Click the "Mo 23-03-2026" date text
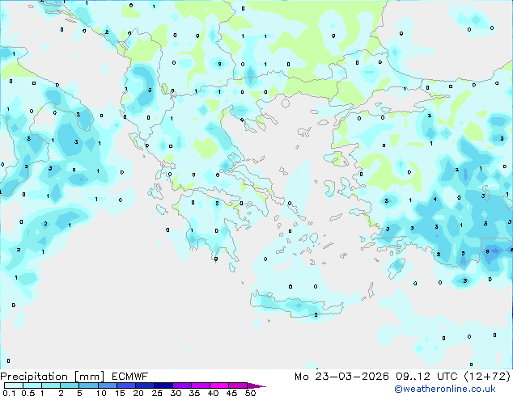Image resolution: width=513 pixels, height=396 pixels. point(341,377)
